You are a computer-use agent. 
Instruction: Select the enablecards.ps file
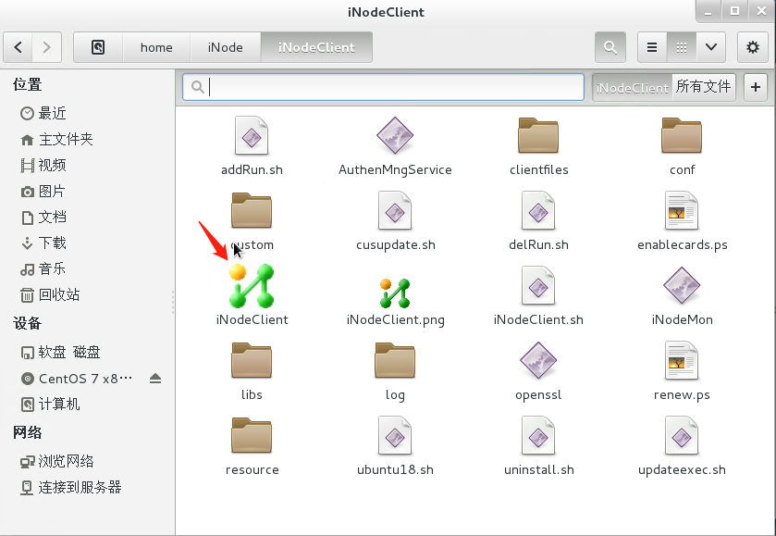point(682,210)
